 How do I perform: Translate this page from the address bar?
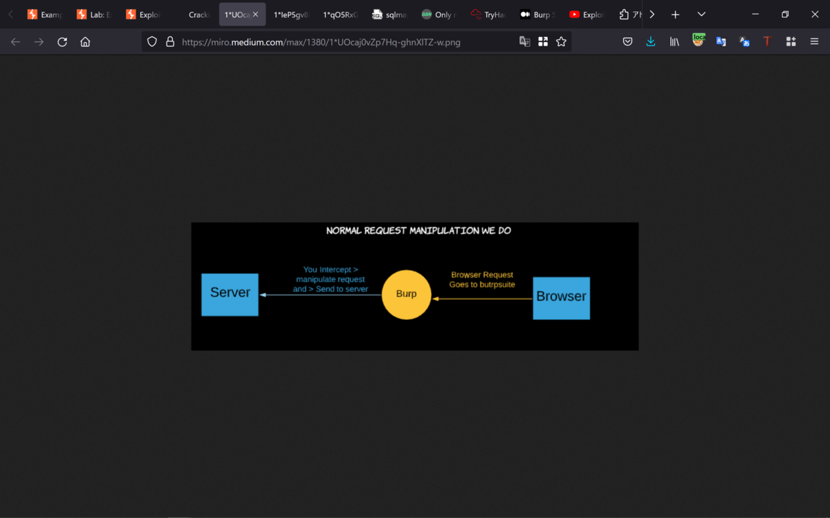tap(525, 42)
